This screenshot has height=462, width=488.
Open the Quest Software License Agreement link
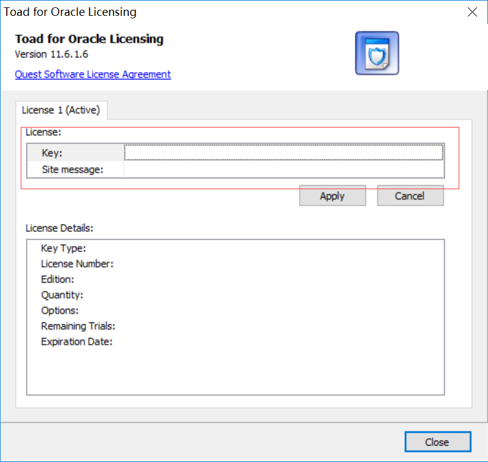[93, 74]
